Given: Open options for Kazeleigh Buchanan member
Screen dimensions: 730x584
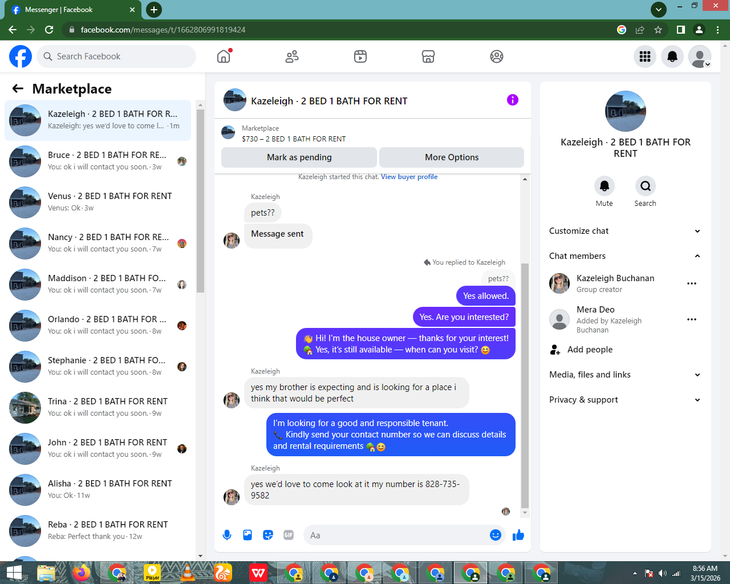Looking at the screenshot, I should (692, 283).
